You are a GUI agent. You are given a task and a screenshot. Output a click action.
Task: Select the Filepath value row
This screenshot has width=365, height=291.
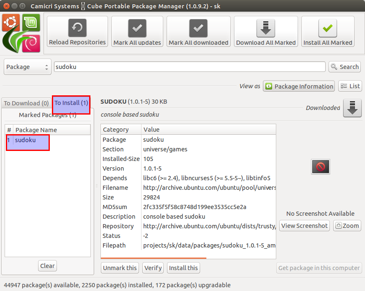[x=209, y=245]
